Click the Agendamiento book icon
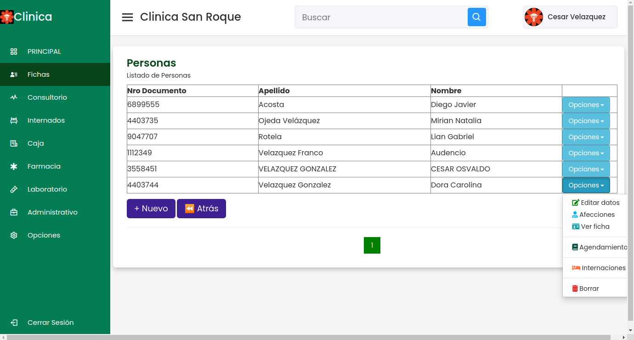This screenshot has width=634, height=340. coord(575,247)
